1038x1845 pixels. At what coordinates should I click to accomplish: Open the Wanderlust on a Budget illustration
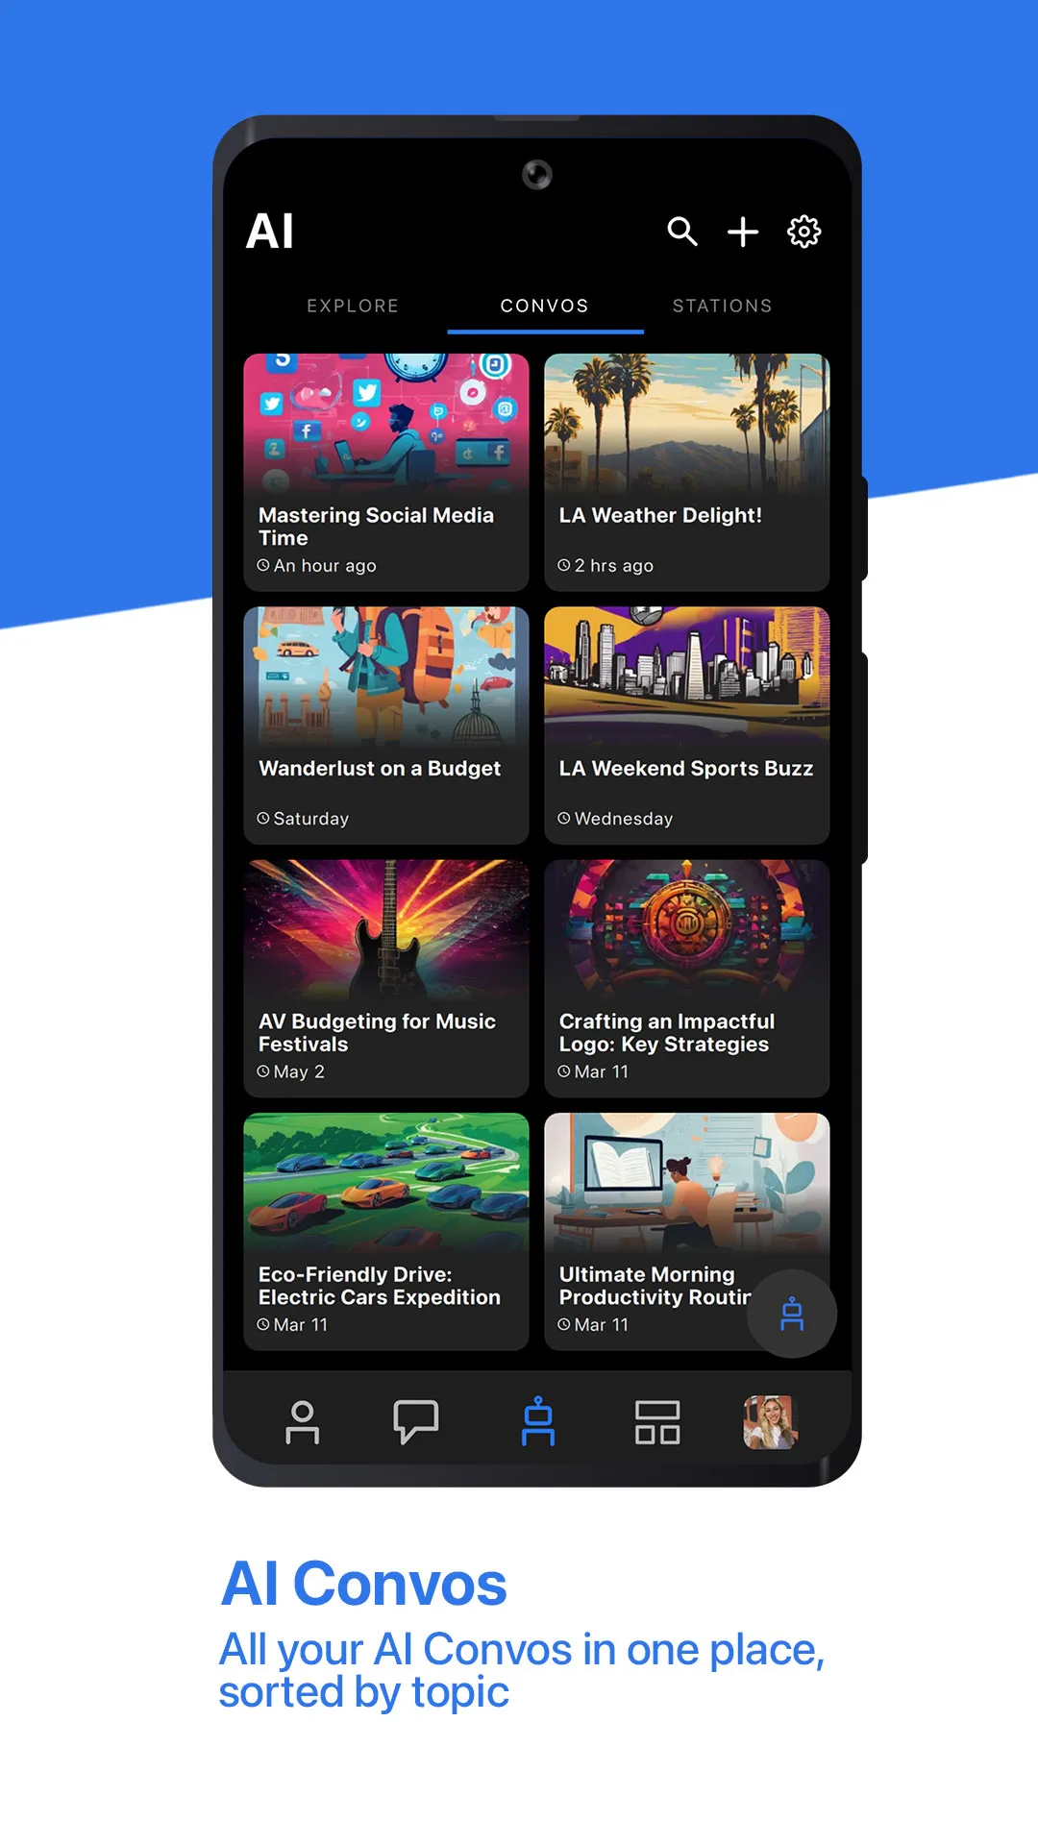(386, 676)
